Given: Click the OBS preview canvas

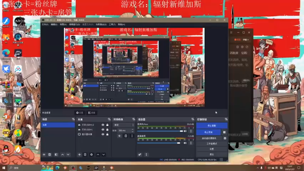Looking at the screenshot, I should point(134,68).
